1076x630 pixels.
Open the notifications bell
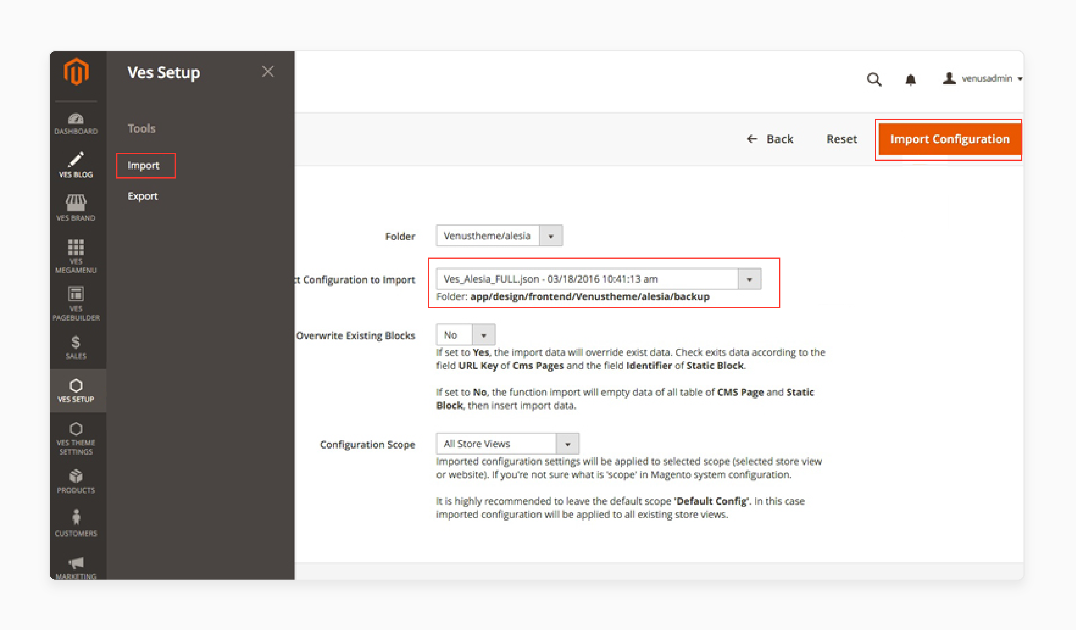point(911,79)
